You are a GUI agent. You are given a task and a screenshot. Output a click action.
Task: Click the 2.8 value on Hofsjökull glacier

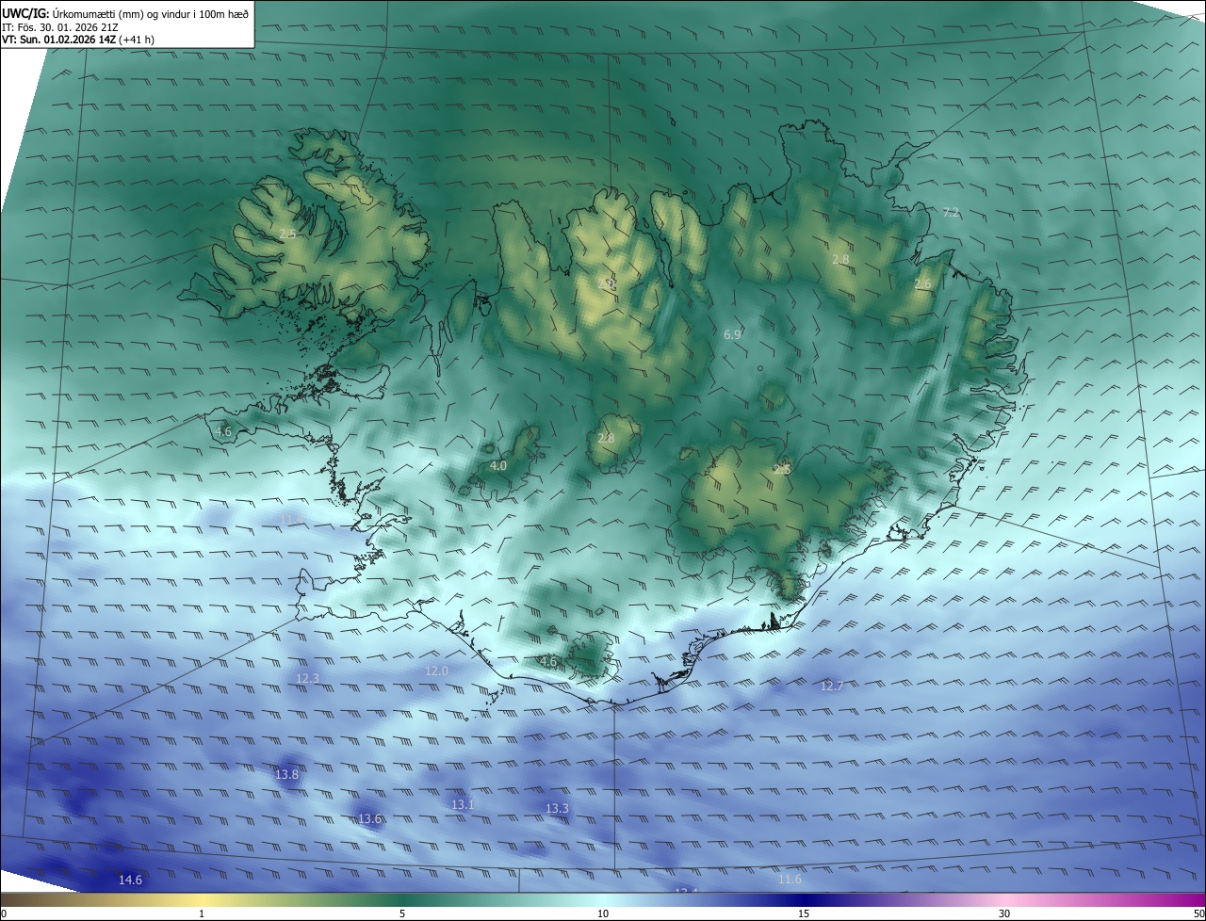click(606, 439)
